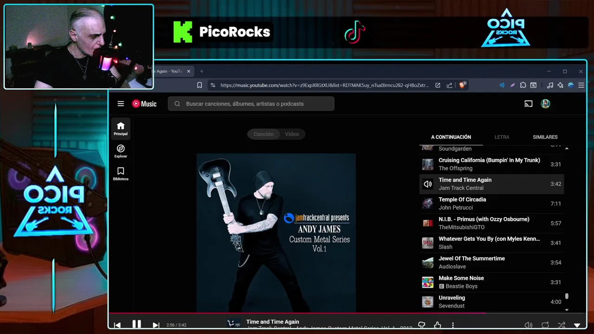This screenshot has width=594, height=334.
Task: Click the player bar song thumbnail
Action: coord(234,323)
